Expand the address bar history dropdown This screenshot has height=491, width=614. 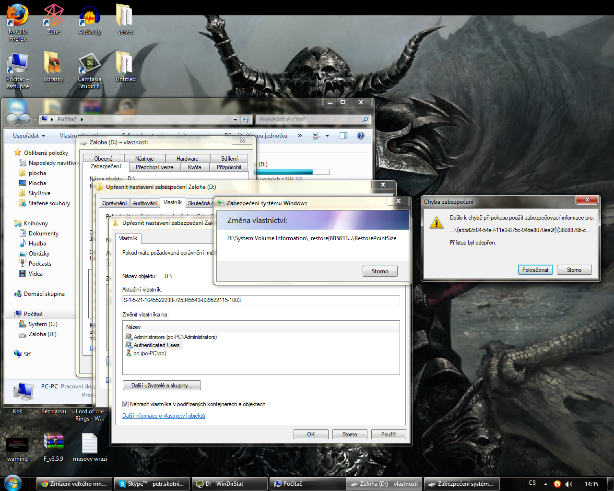click(x=235, y=119)
